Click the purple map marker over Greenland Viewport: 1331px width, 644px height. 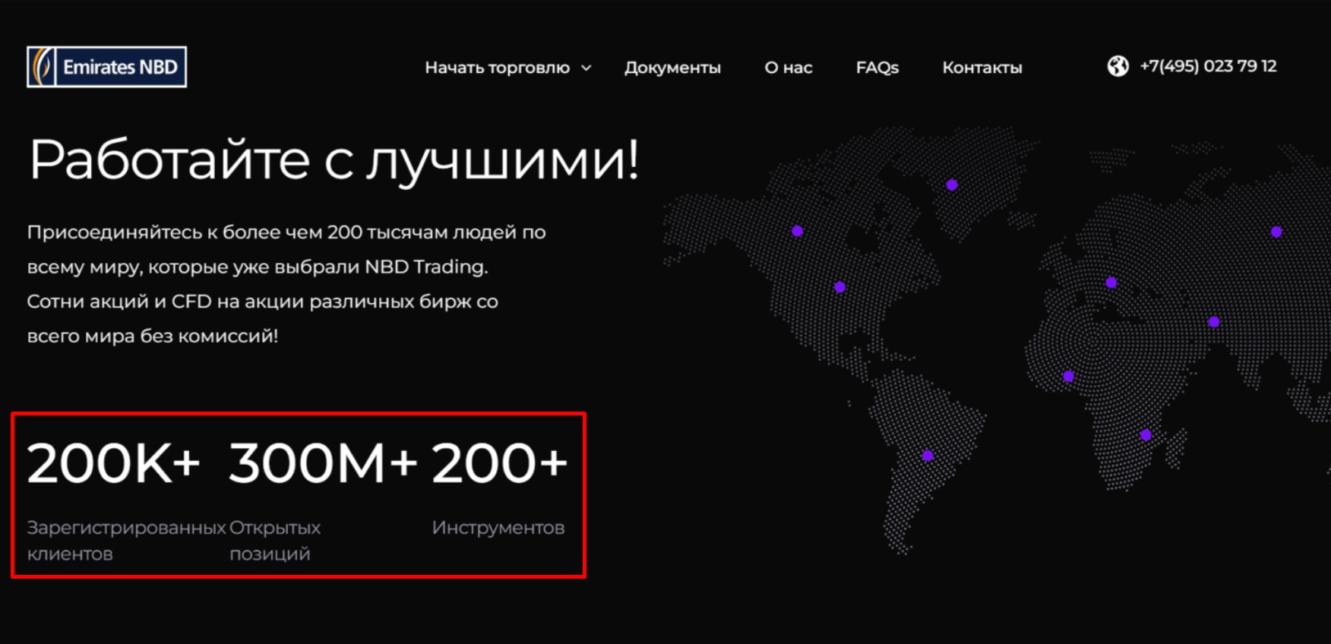[x=952, y=185]
